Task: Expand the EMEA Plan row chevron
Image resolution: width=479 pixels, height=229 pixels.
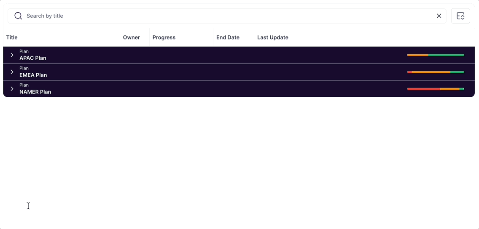Action: click(12, 72)
